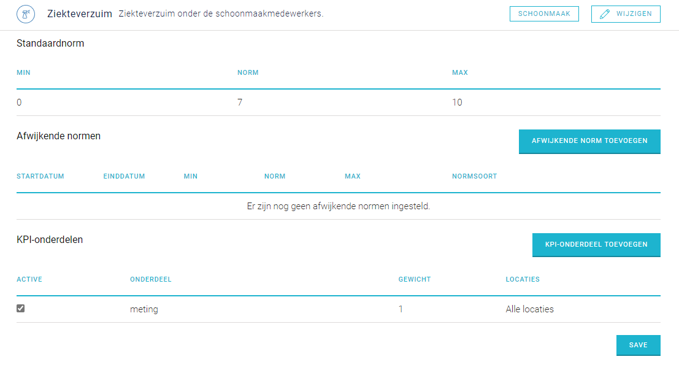Viewport: 679px width, 370px height.
Task: Uncheck the active checkbox for meting
Action: pos(20,308)
